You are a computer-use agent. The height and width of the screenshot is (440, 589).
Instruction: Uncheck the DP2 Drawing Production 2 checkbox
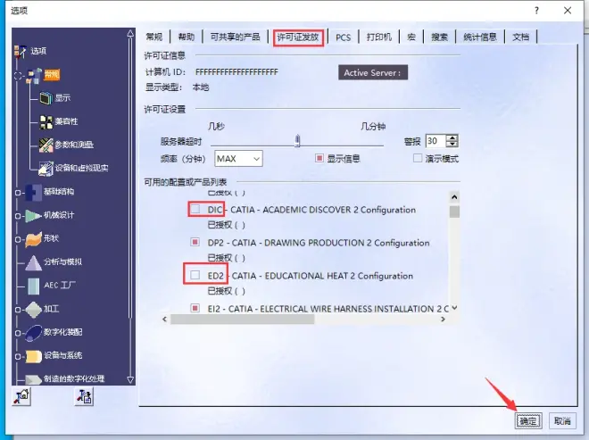point(195,242)
